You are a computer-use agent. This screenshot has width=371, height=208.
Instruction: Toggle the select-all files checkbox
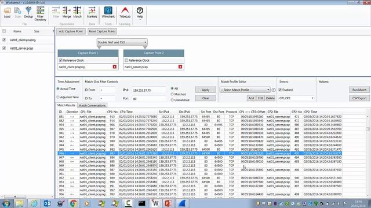coord(4,31)
